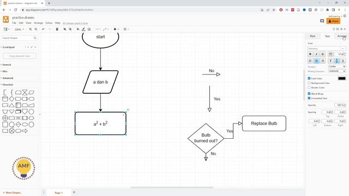Align text to horizontal center

point(316,60)
